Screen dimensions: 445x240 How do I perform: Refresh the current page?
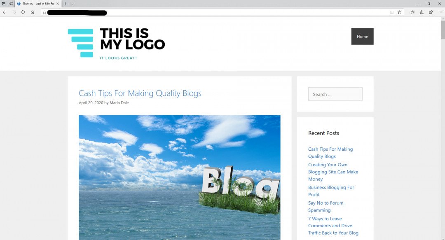[23, 12]
